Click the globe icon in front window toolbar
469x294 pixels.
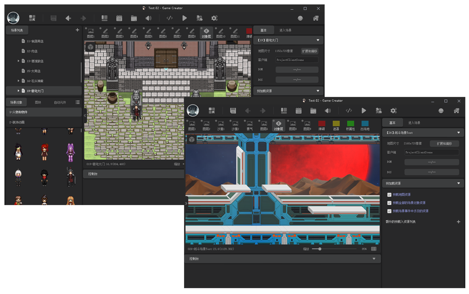[x=441, y=110]
